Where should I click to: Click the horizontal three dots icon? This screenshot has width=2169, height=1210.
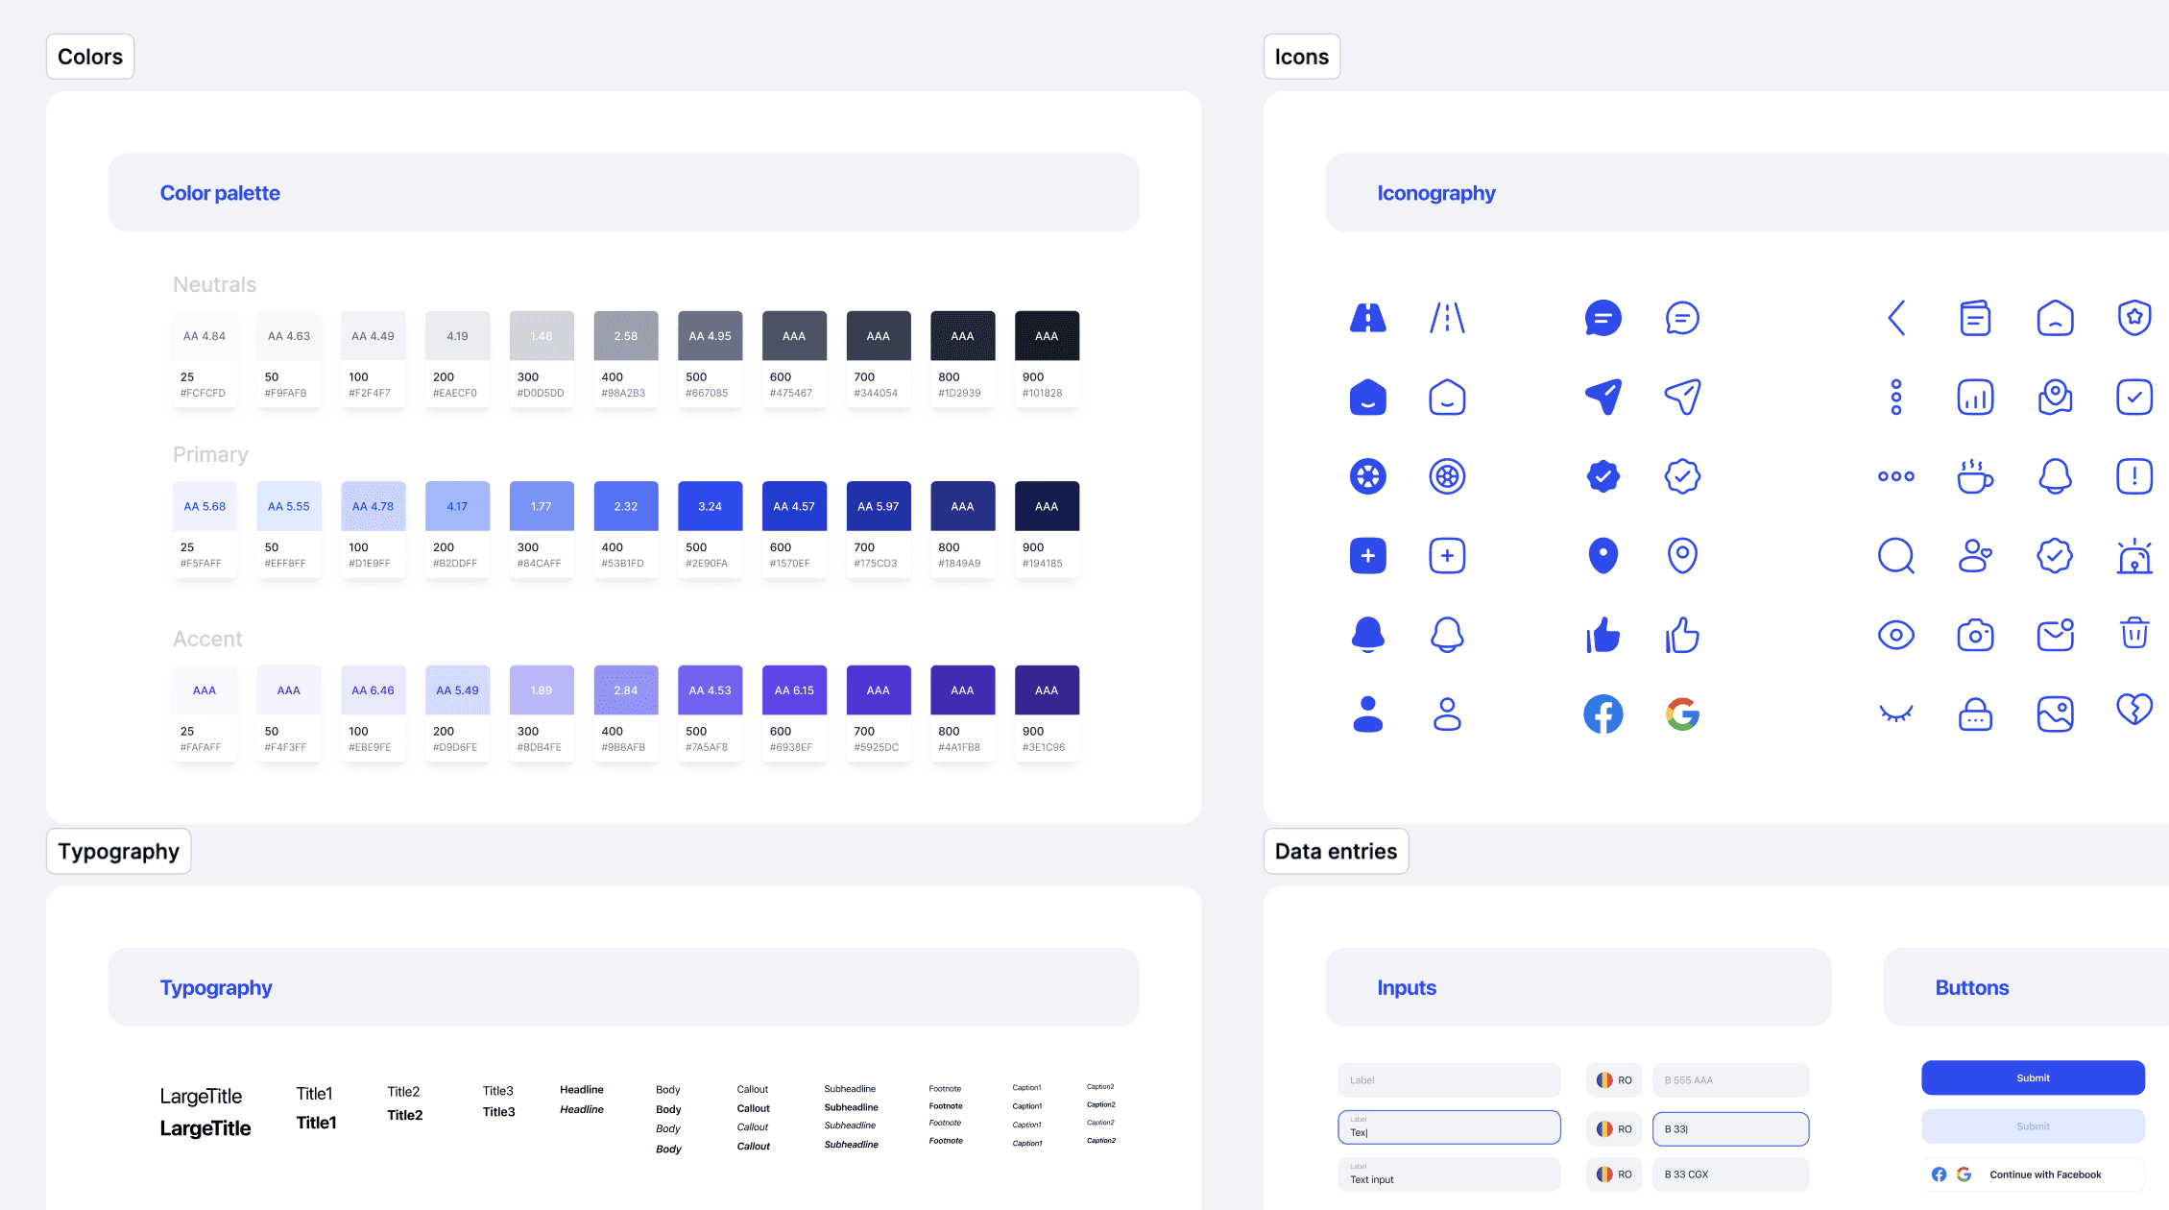tap(1896, 476)
